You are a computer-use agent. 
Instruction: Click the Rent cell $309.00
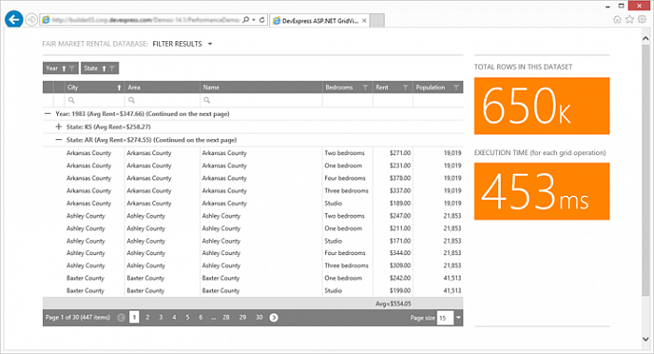click(x=400, y=265)
